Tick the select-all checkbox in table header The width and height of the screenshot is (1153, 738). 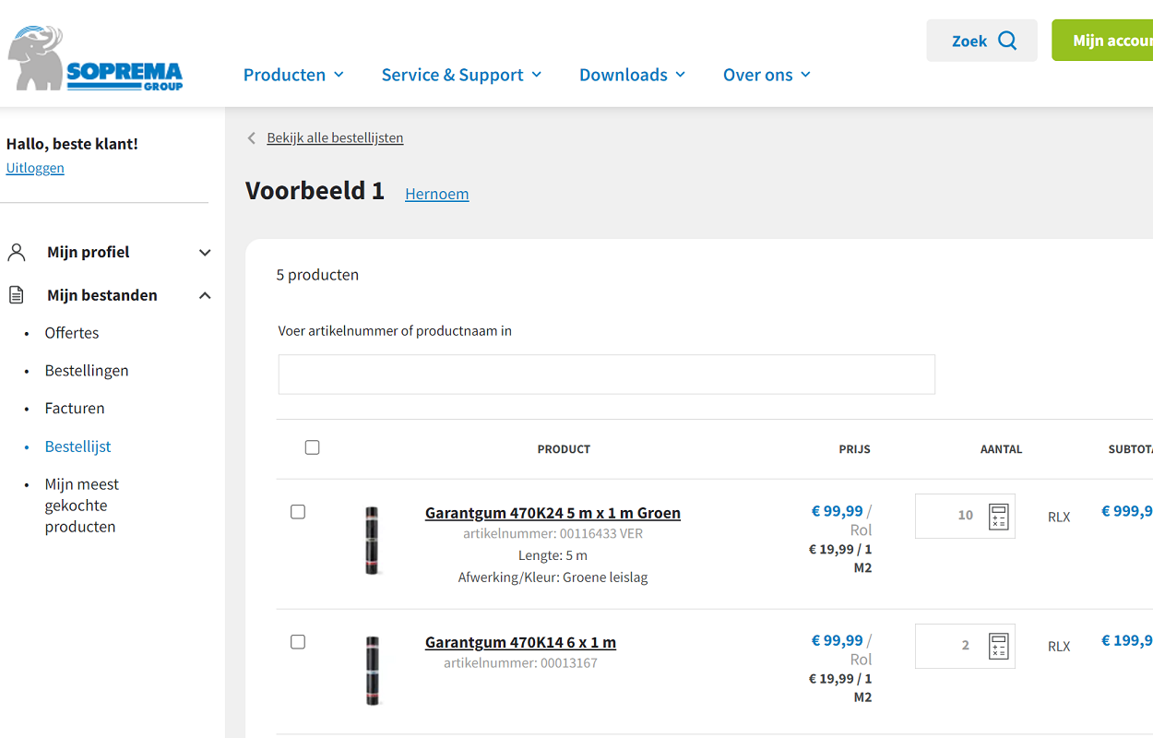[312, 447]
